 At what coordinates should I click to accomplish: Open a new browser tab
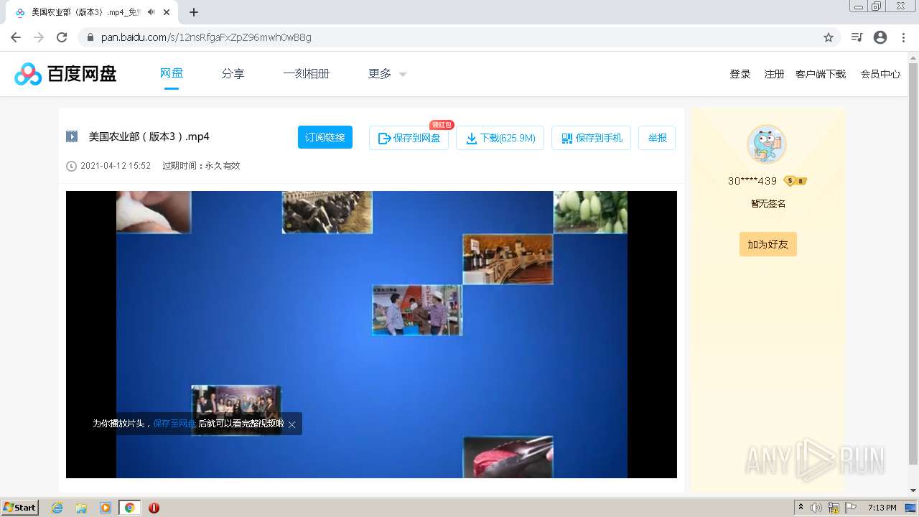194,12
